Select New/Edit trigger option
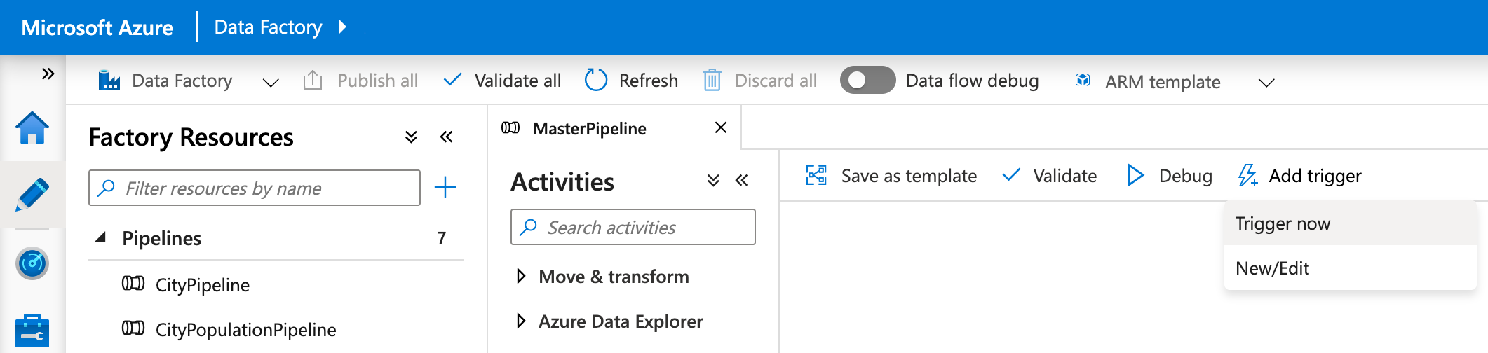 [x=1350, y=268]
